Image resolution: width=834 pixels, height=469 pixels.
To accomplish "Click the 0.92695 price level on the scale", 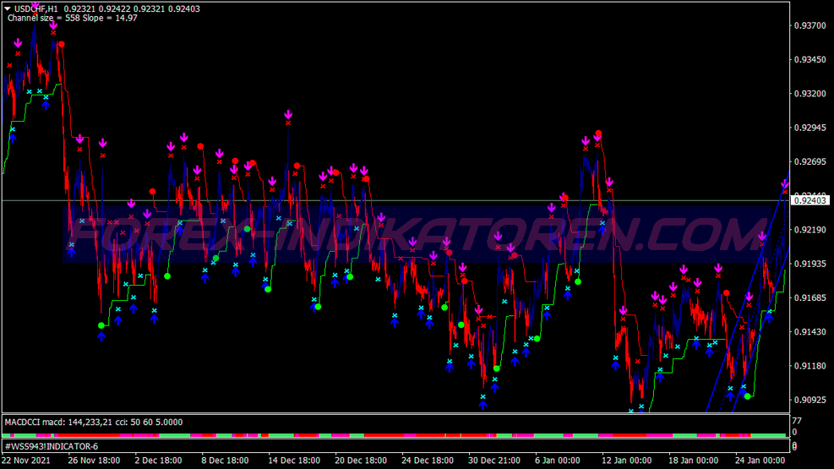I will point(810,161).
